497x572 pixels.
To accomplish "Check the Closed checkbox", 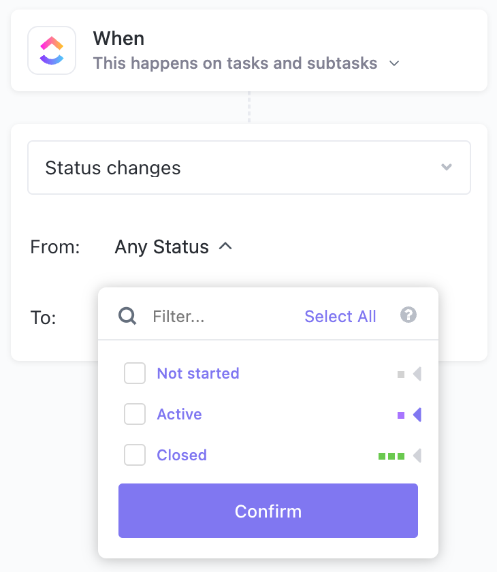I will point(134,455).
